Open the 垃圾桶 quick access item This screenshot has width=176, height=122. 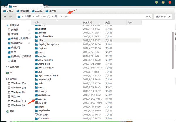15,34
